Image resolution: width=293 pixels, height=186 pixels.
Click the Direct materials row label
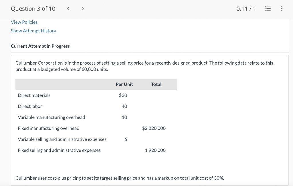point(34,95)
